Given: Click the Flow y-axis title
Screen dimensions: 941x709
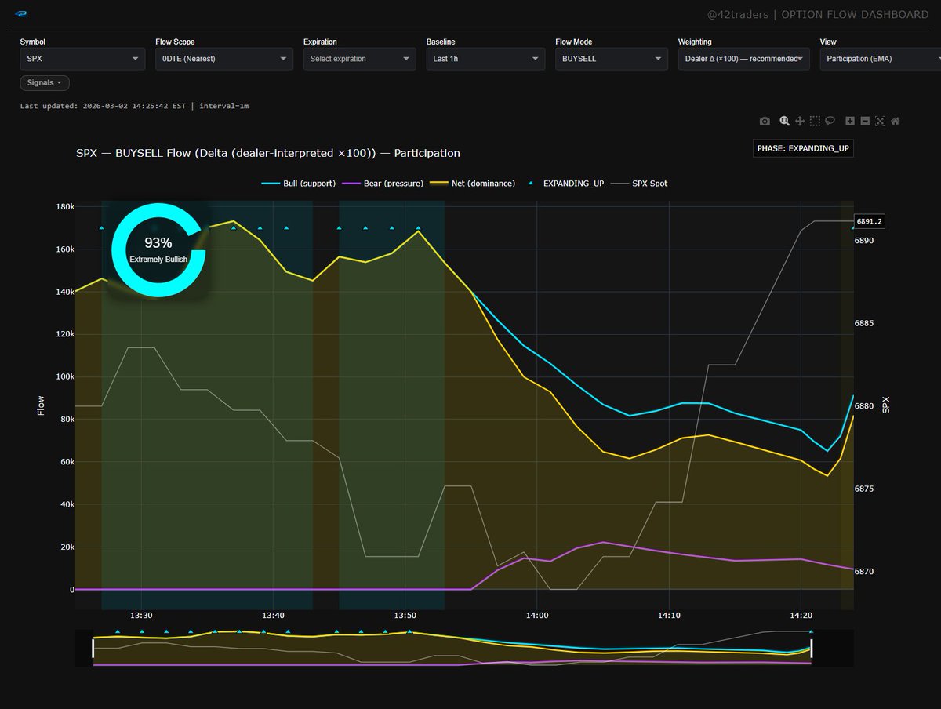Looking at the screenshot, I should (x=41, y=405).
